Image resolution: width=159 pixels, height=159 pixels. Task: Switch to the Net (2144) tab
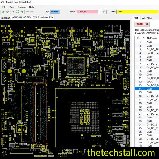[x=147, y=18]
